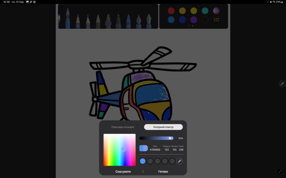
Task: Click the Hex value #7B9BEB field
Action: [x=155, y=150]
